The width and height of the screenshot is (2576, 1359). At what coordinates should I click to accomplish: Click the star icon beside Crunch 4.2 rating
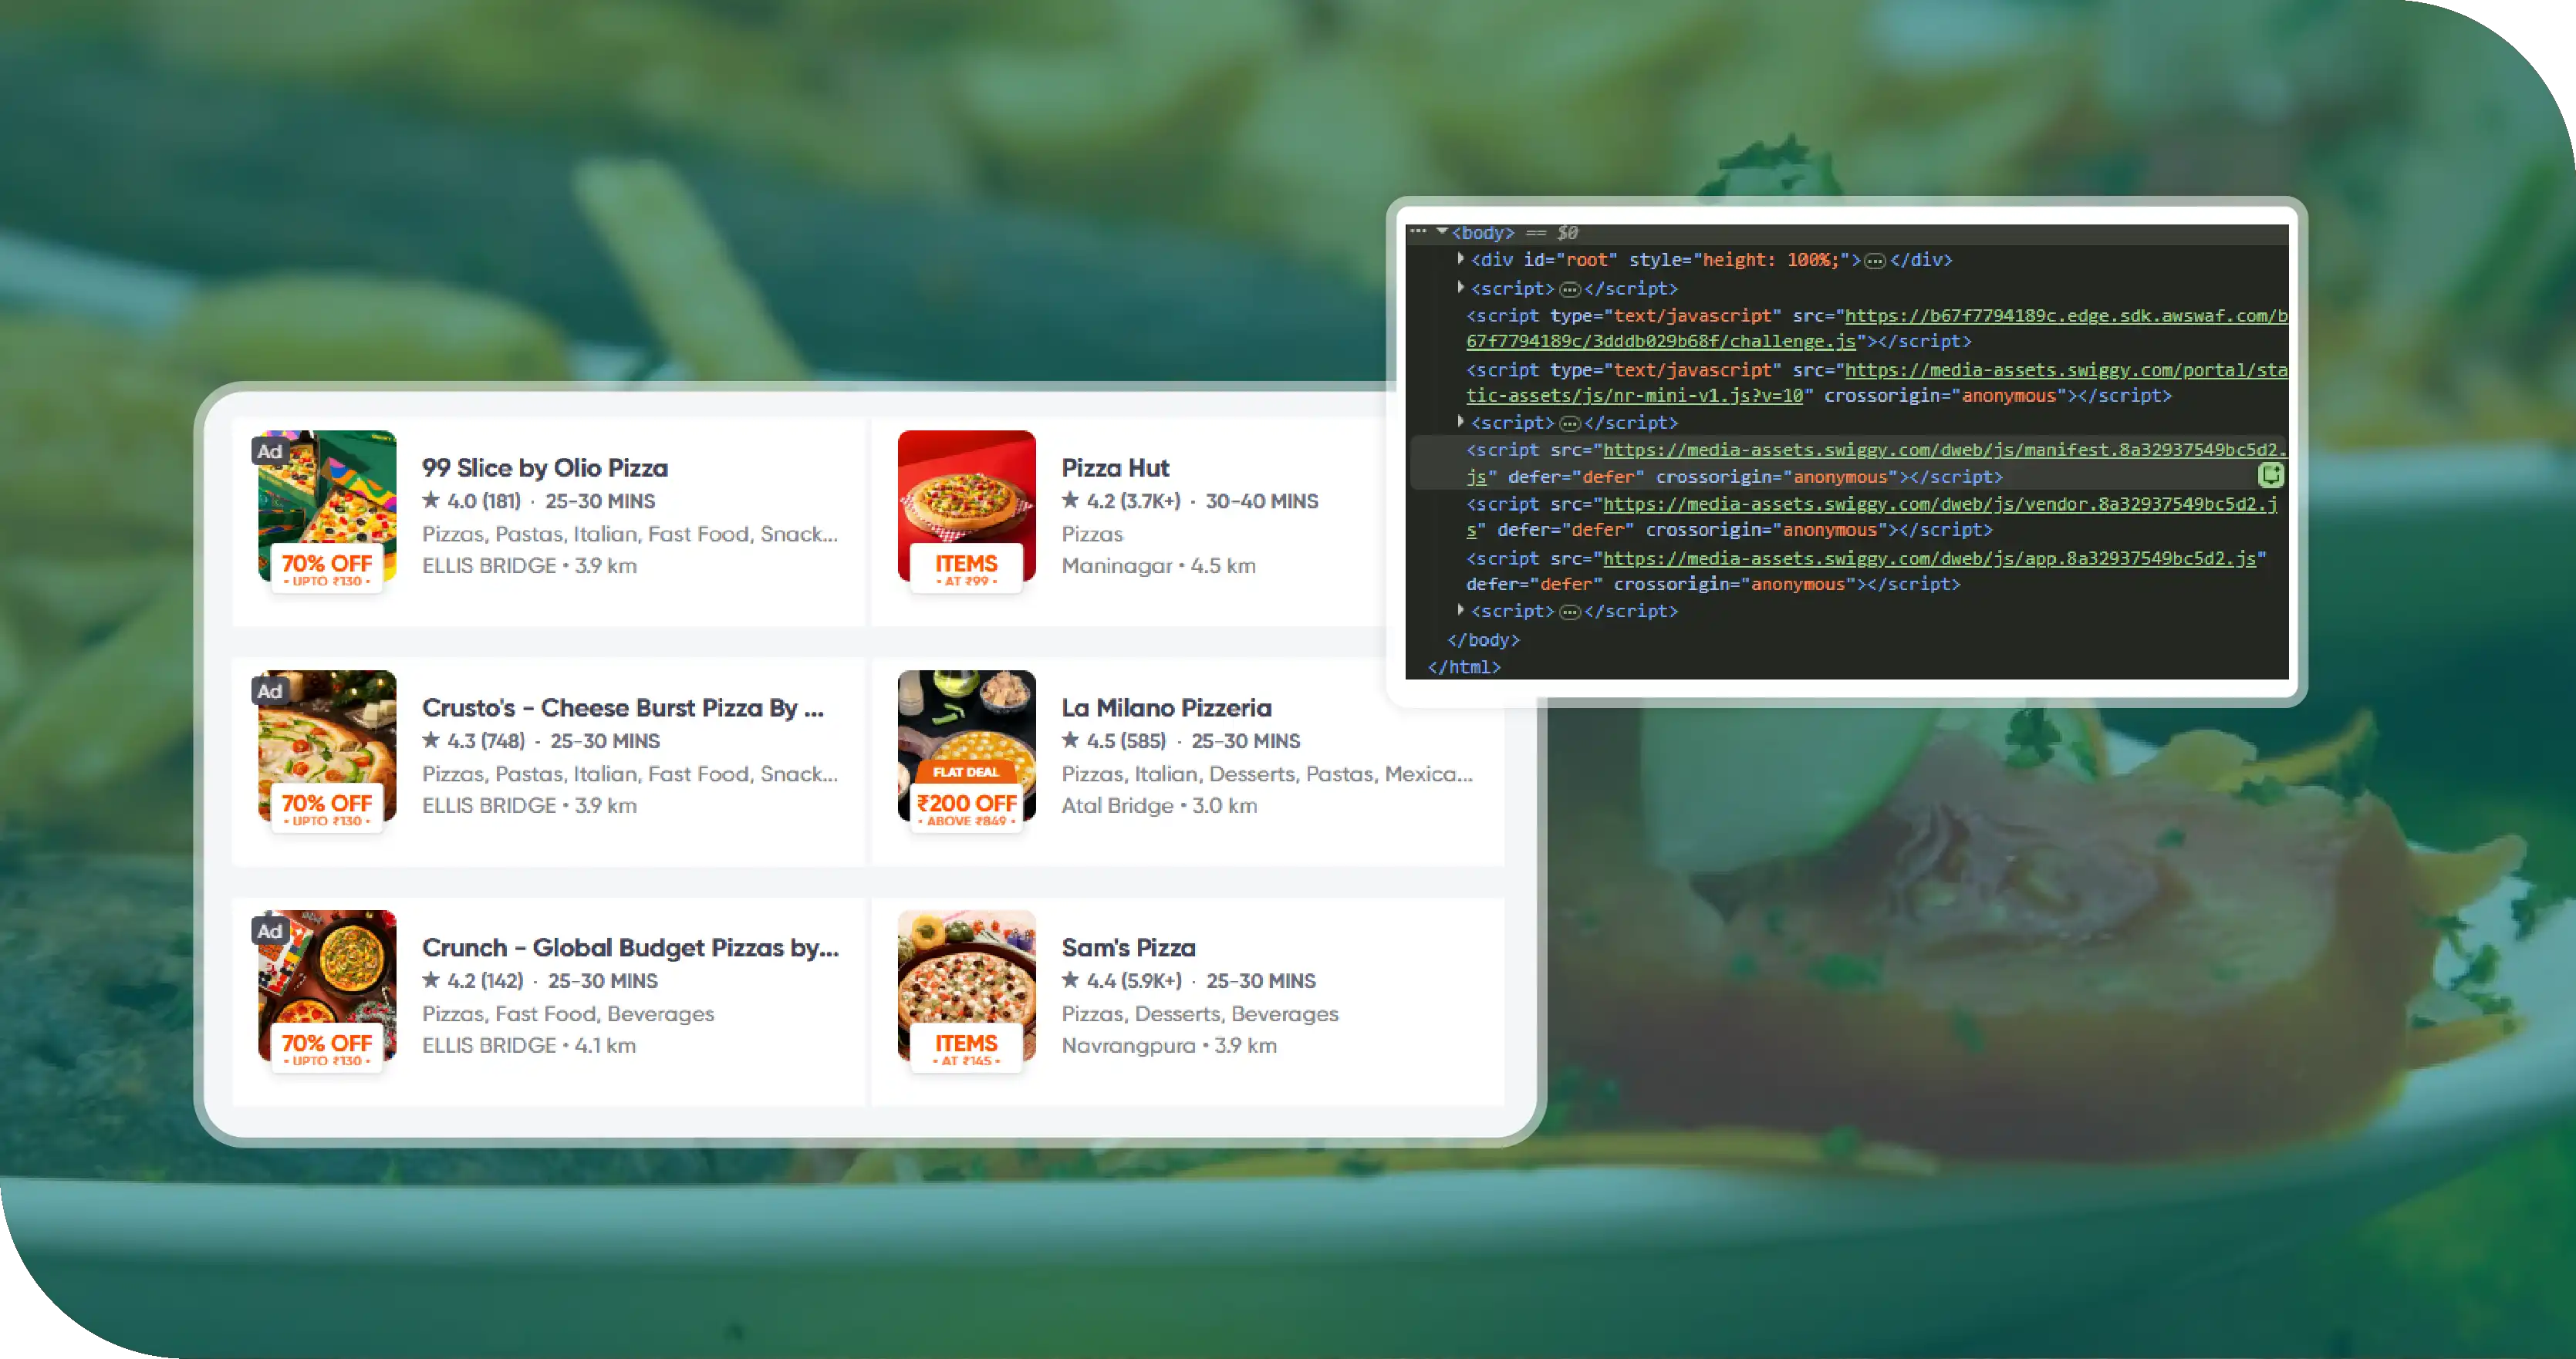[431, 980]
